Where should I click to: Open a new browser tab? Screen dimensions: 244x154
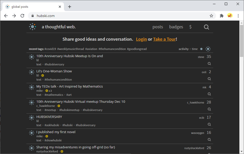[x=70, y=7]
